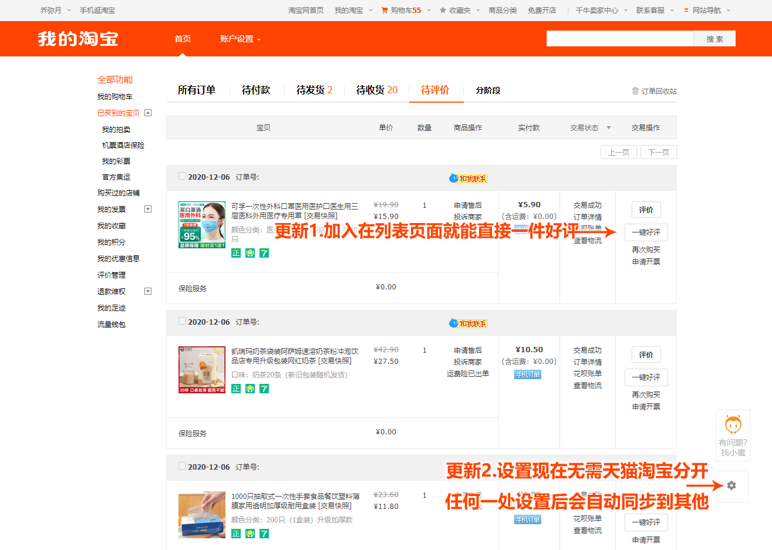Viewport: 772px width, 550px height.
Task: Click the yellow shield badge under the gloves item
Action: 250,534
